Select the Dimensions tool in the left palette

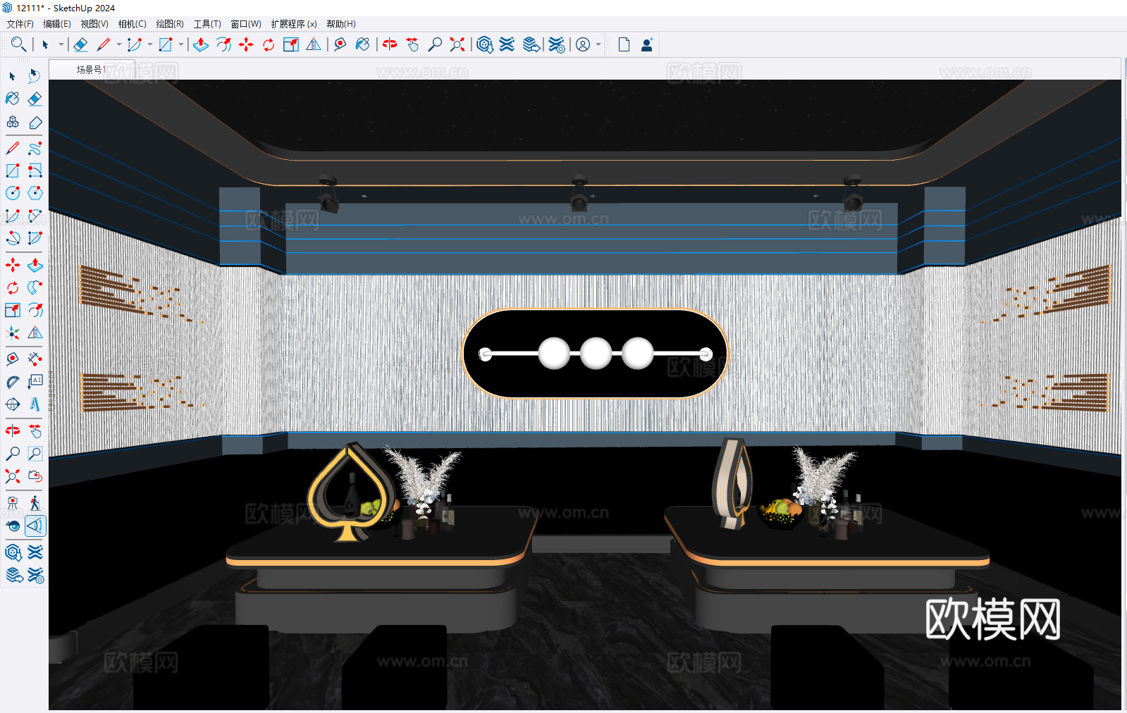[x=35, y=359]
